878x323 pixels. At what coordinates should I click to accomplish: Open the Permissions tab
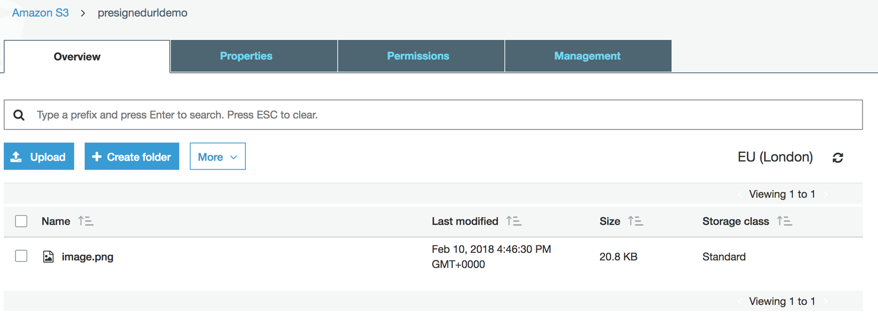click(418, 56)
